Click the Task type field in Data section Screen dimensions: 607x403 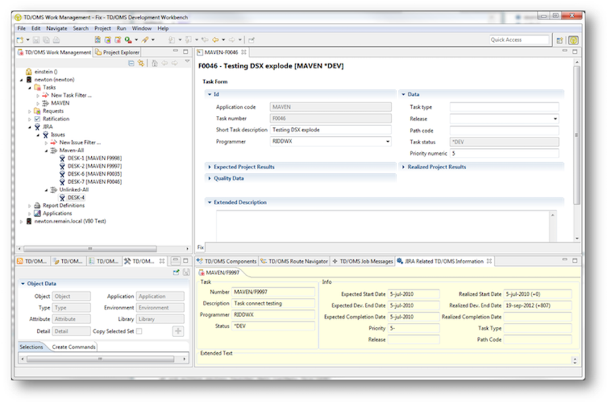click(x=504, y=107)
